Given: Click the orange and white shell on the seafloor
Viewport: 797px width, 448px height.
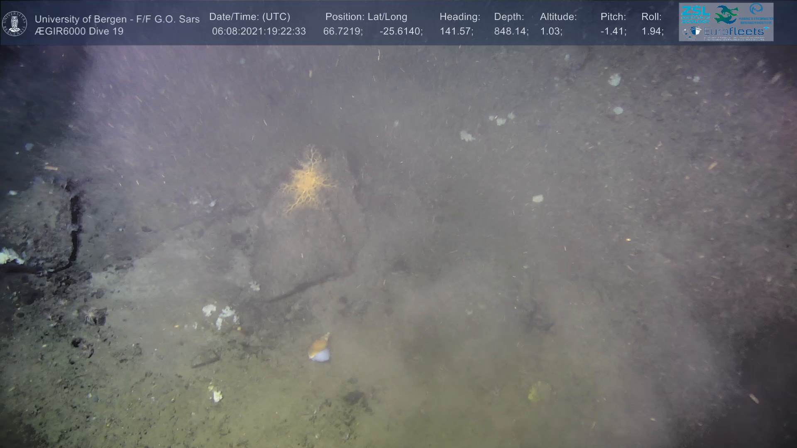Looking at the screenshot, I should [320, 348].
